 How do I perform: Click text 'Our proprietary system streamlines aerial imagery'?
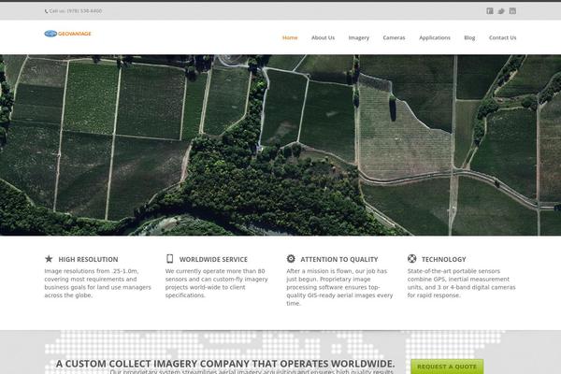coord(252,371)
